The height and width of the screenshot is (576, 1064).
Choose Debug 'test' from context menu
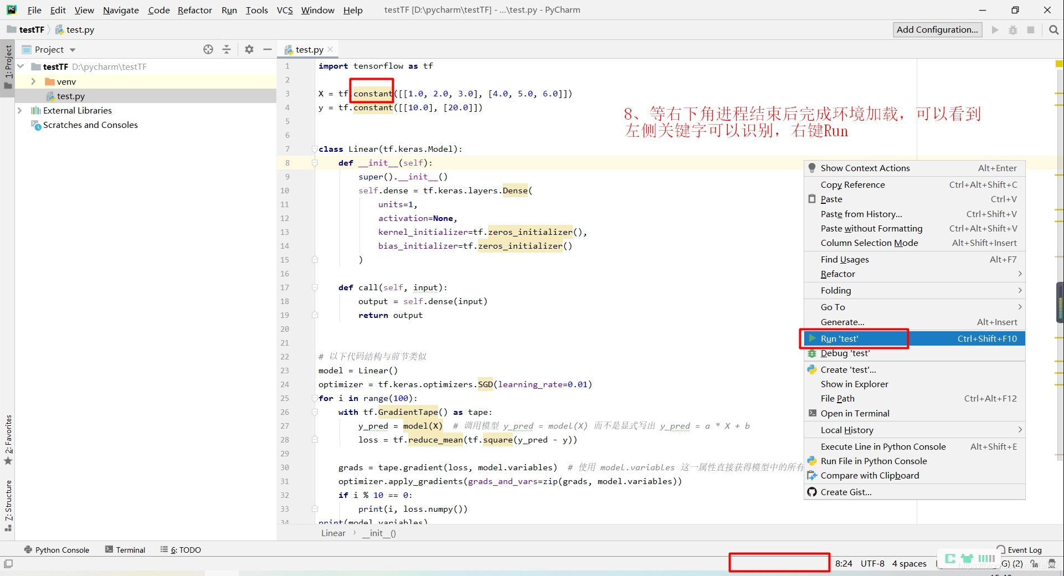pyautogui.click(x=914, y=353)
